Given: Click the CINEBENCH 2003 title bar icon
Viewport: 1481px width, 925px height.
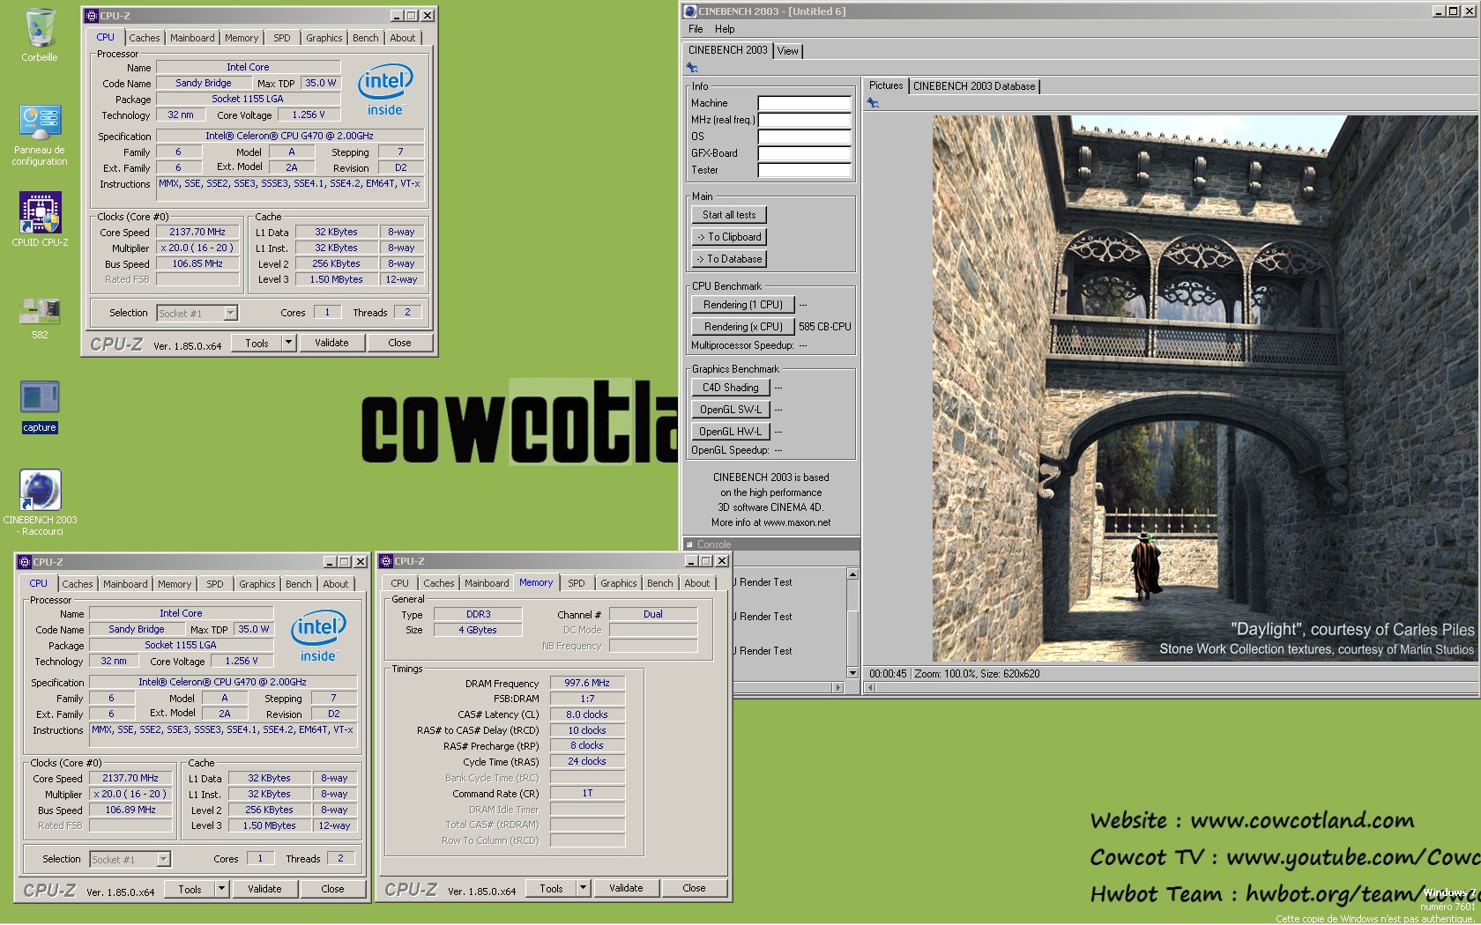Looking at the screenshot, I should click(x=690, y=11).
